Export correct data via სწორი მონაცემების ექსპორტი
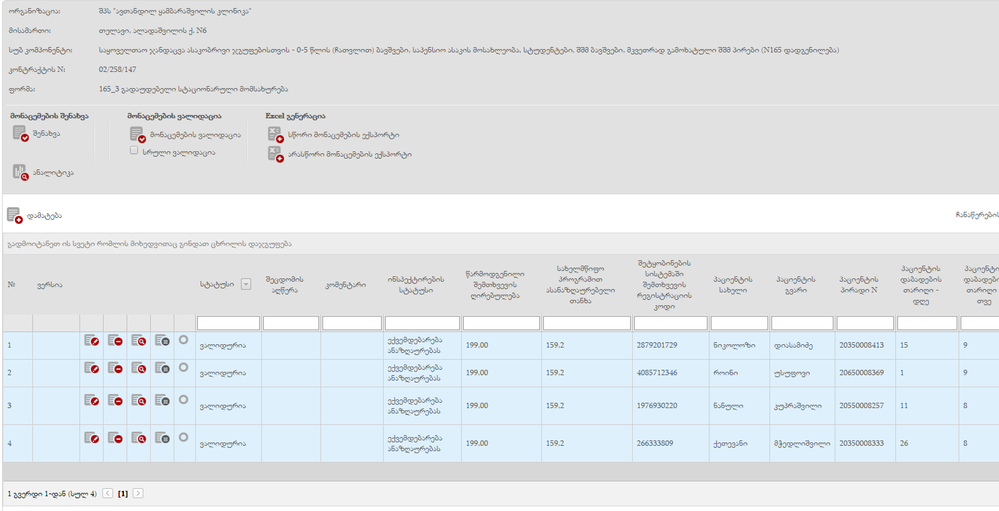This screenshot has width=999, height=511. click(275, 134)
